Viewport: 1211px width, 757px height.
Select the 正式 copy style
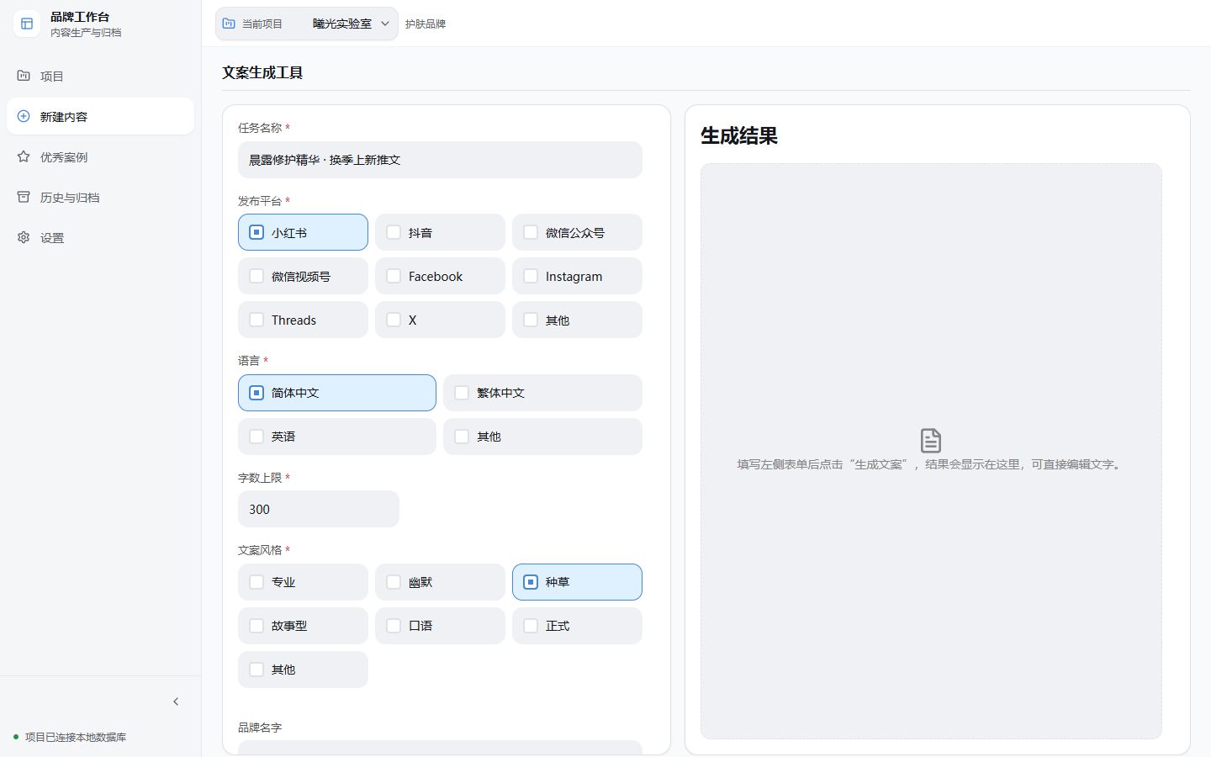point(577,626)
